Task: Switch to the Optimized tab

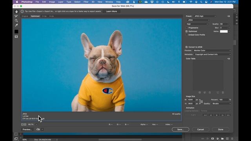Action: (35, 16)
